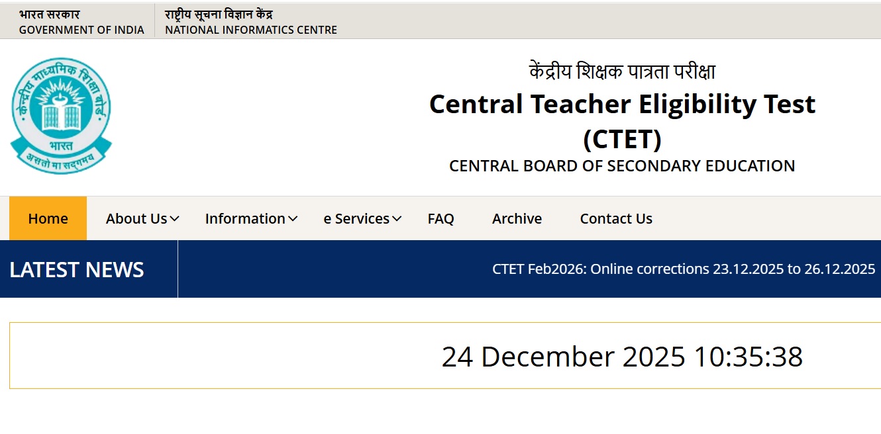Visit the Archive section

click(517, 218)
